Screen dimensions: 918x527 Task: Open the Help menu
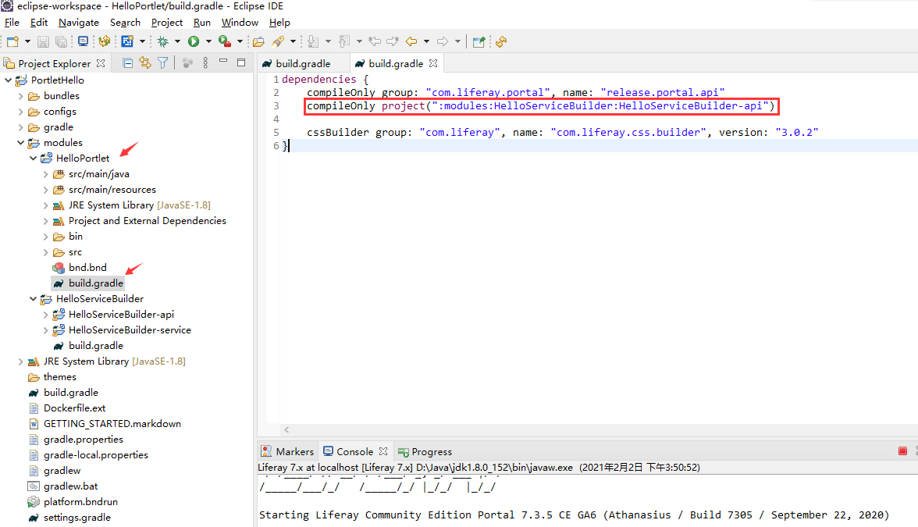coord(279,22)
